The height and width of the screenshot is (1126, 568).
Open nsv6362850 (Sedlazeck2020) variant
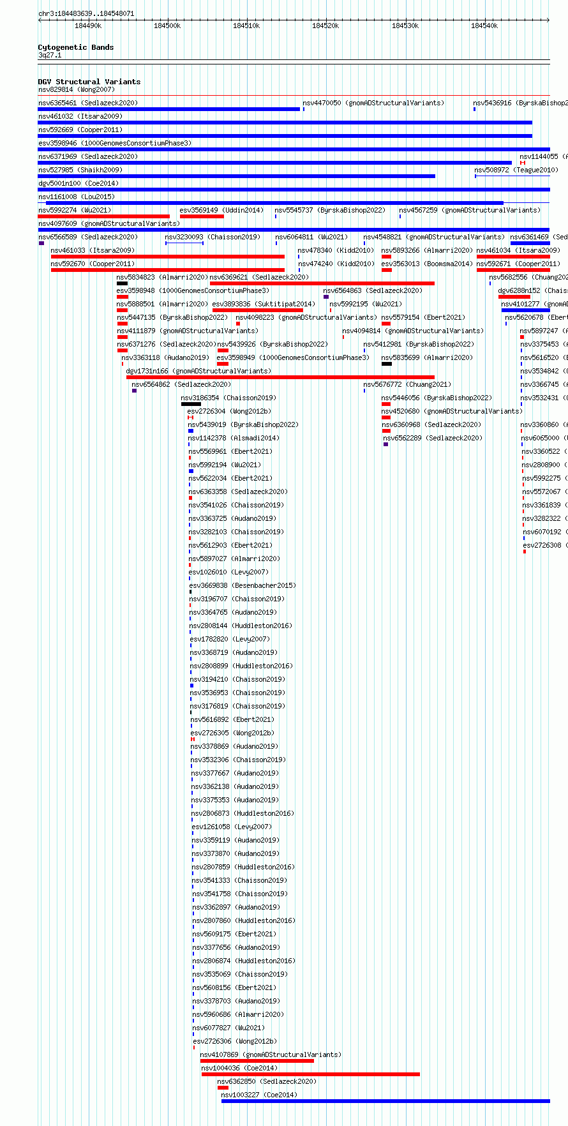[x=267, y=1081]
